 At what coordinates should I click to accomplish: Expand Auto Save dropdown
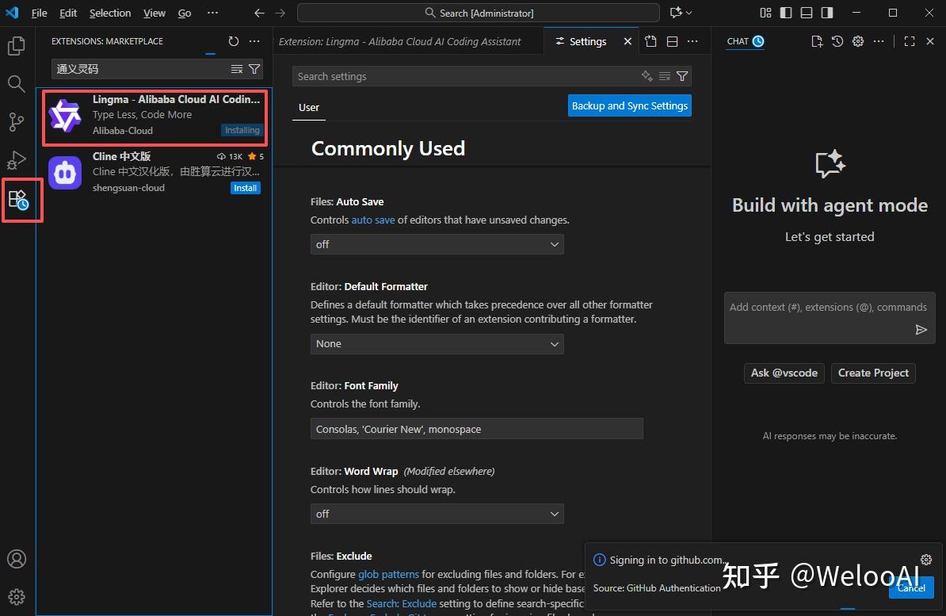click(437, 244)
